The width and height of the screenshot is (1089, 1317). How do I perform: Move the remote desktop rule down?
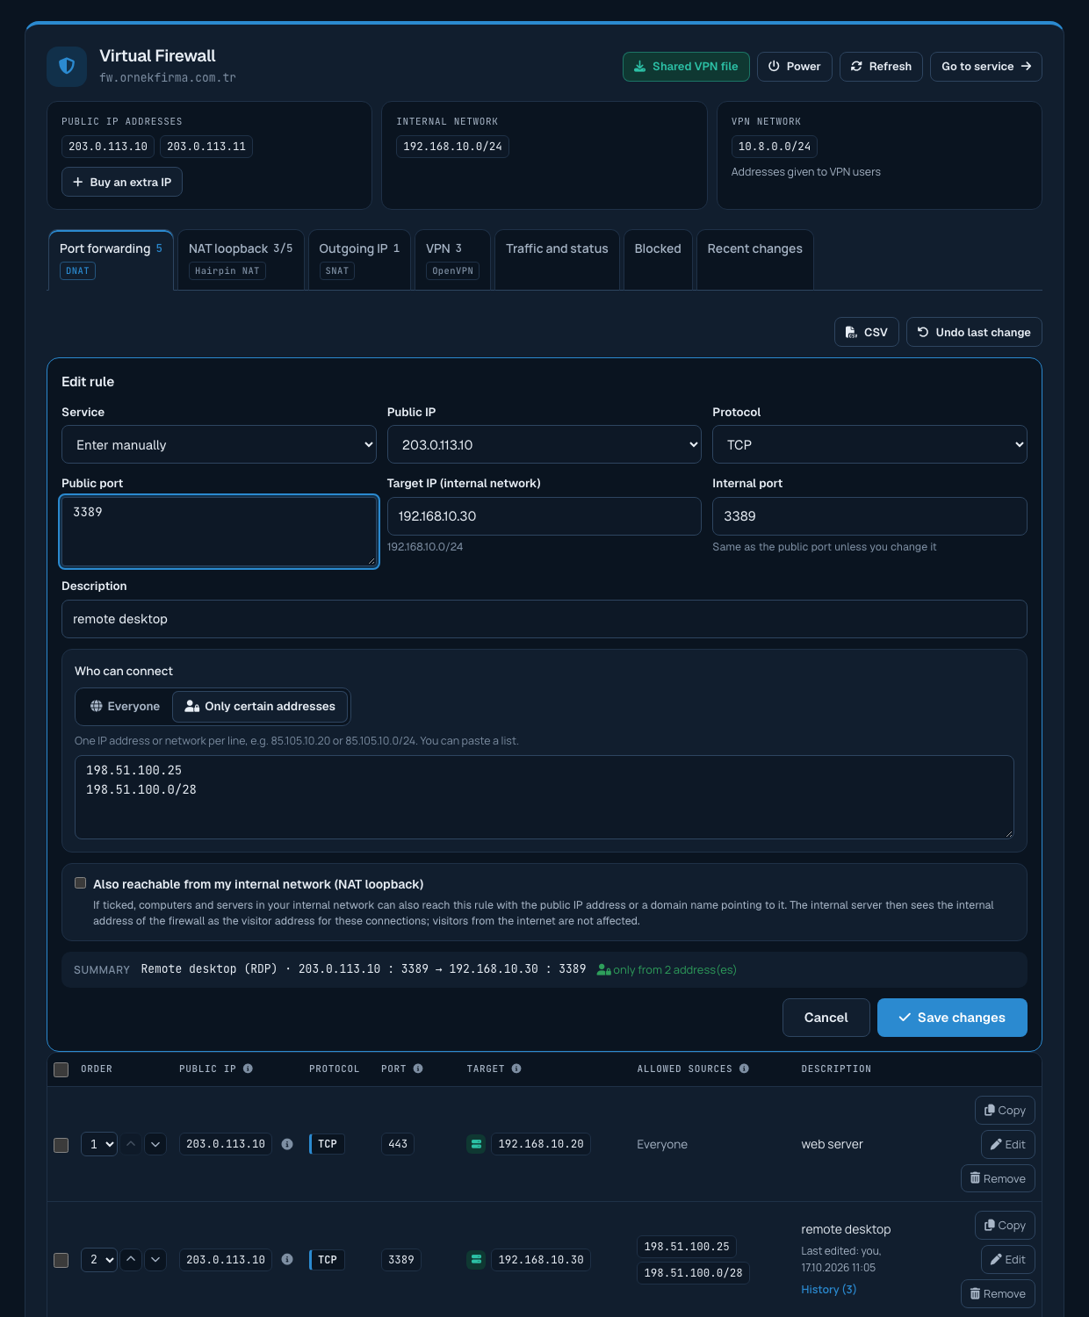155,1259
